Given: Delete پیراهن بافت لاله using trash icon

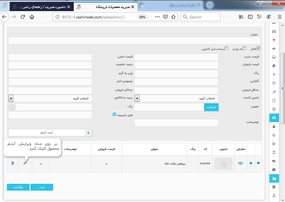Looking at the screenshot, I should 13,163.
